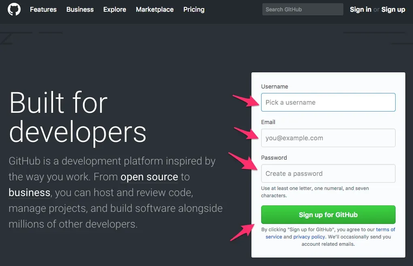This screenshot has width=413, height=266.
Task: Open the Marketplace page
Action: pos(155,10)
